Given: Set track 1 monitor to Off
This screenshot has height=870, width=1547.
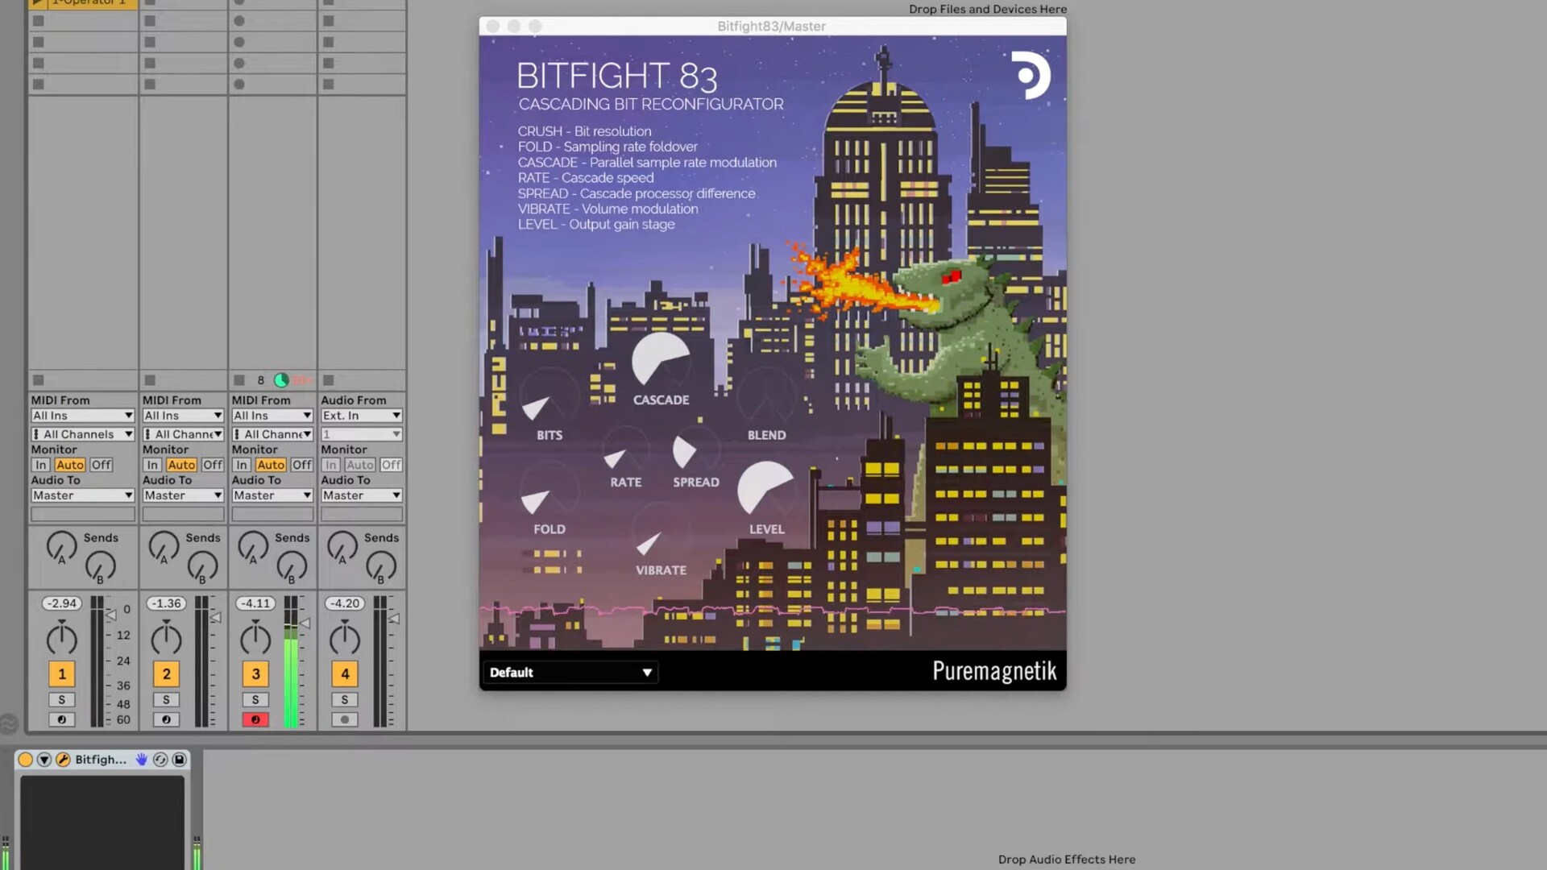Looking at the screenshot, I should [101, 465].
